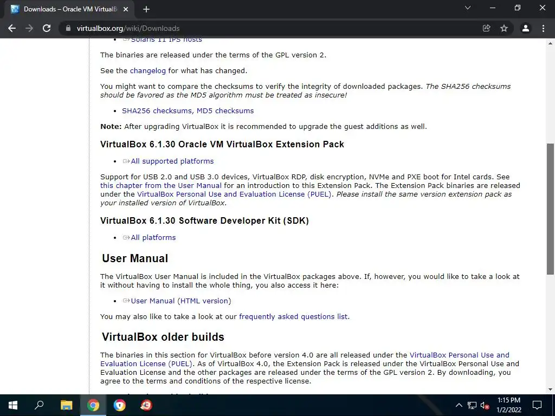Go back to the previous page
Screen dimensions: 555x416
point(12,28)
